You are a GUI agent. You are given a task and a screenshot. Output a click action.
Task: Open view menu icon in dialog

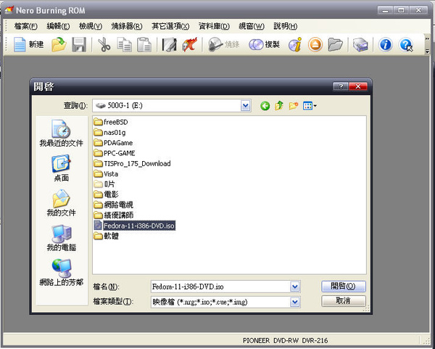pyautogui.click(x=310, y=106)
